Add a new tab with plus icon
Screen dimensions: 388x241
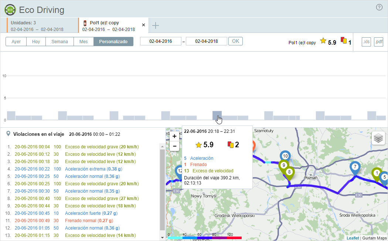[x=156, y=25]
